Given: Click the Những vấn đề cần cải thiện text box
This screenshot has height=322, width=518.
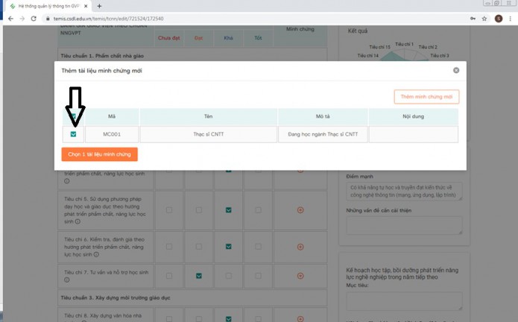Looking at the screenshot, I should click(405, 225).
